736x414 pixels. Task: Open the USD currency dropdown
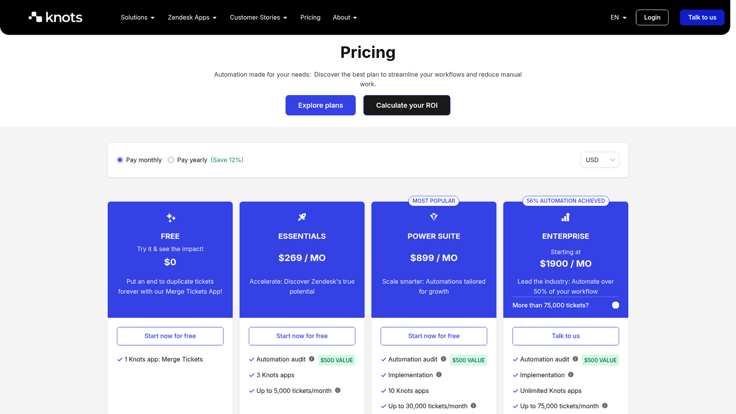point(600,160)
